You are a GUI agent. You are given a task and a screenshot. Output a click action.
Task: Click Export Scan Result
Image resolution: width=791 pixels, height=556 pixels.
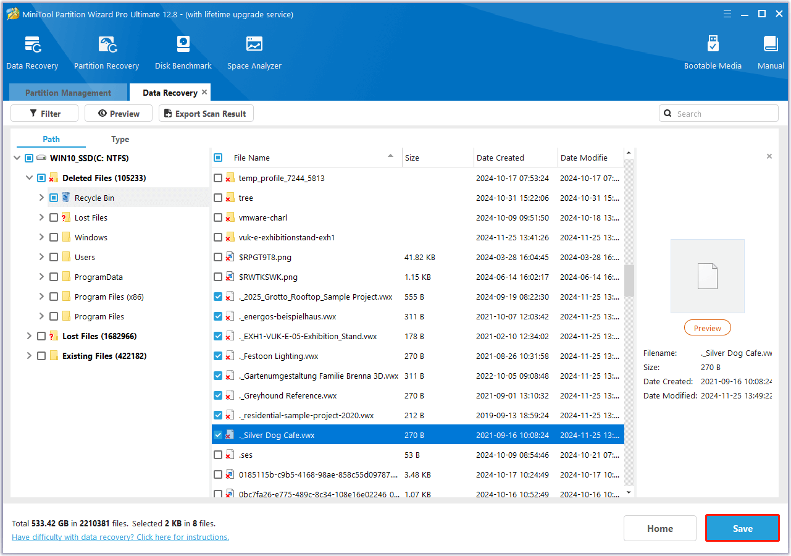(206, 114)
